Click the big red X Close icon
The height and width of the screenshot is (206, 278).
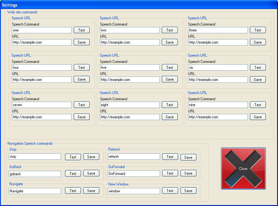click(x=243, y=168)
